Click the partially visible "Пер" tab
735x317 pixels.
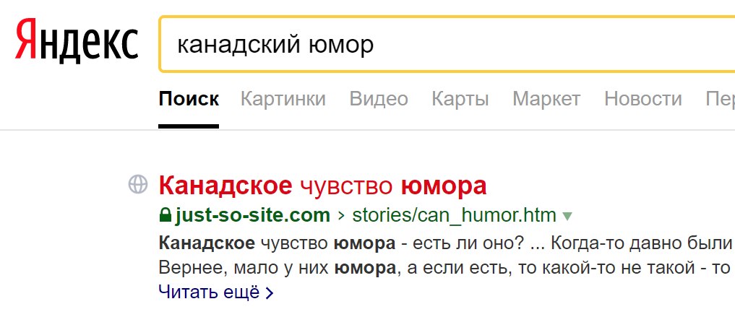[x=720, y=99]
